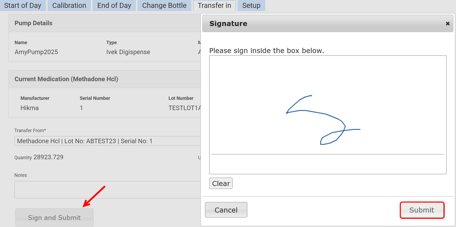Submit the signature
Image resolution: width=456 pixels, height=227 pixels.
[422, 210]
